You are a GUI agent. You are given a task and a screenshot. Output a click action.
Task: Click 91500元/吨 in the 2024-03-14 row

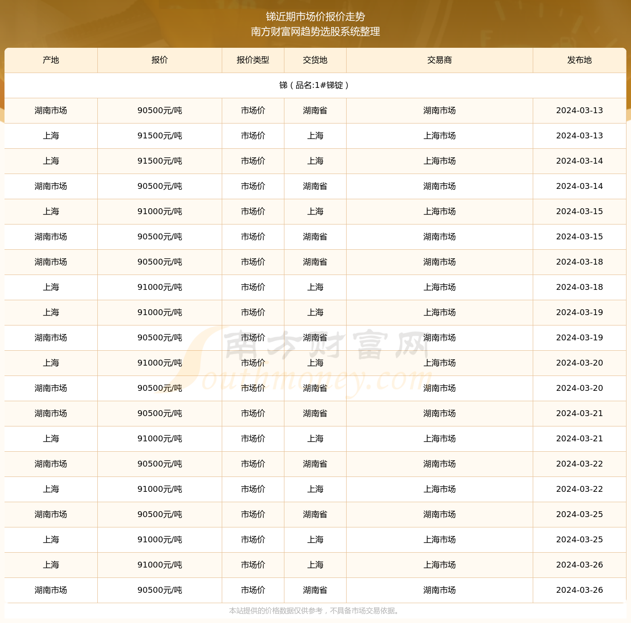coord(160,161)
